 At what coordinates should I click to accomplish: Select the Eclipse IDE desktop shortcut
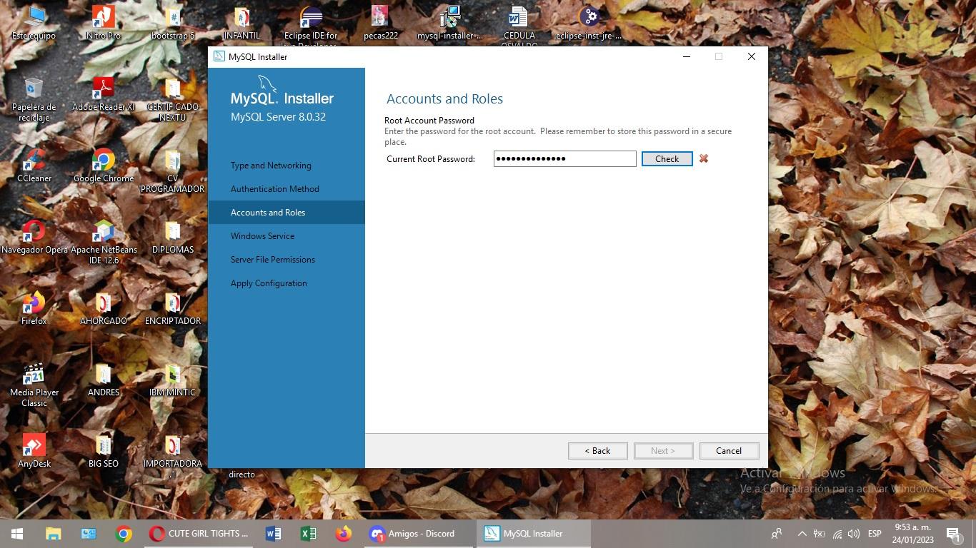311,26
